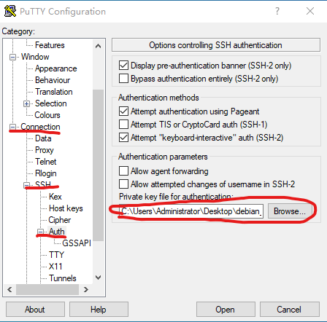Click the category tree scroll down arrow
Image resolution: width=327 pixels, height=322 pixels.
pos(98,278)
